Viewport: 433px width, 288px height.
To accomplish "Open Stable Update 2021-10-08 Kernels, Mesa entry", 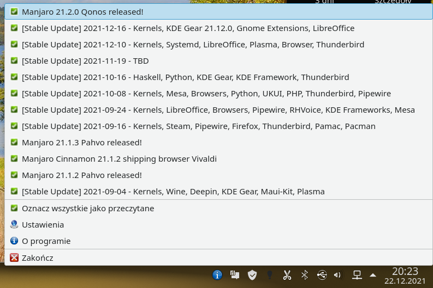I will click(219, 93).
